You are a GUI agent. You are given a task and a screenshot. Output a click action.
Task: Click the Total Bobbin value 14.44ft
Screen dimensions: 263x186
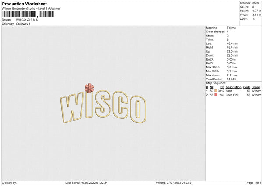click(231, 79)
